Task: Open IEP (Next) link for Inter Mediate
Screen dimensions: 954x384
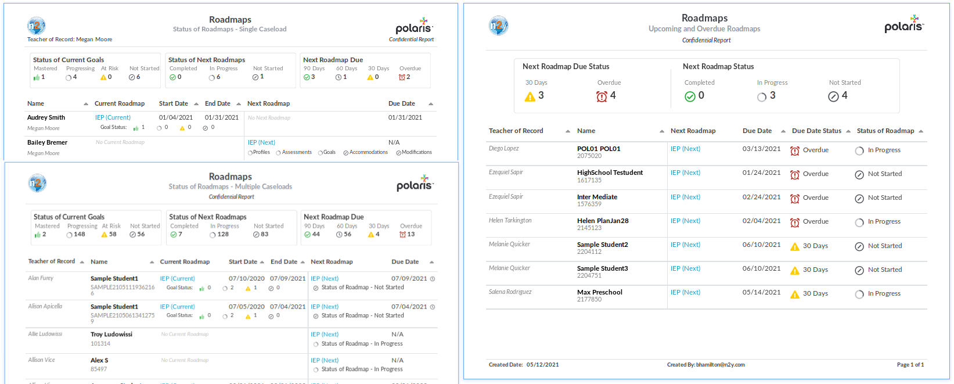Action: coord(685,197)
